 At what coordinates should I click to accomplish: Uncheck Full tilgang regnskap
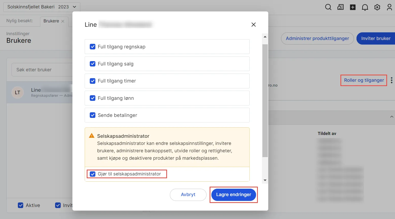[93, 47]
